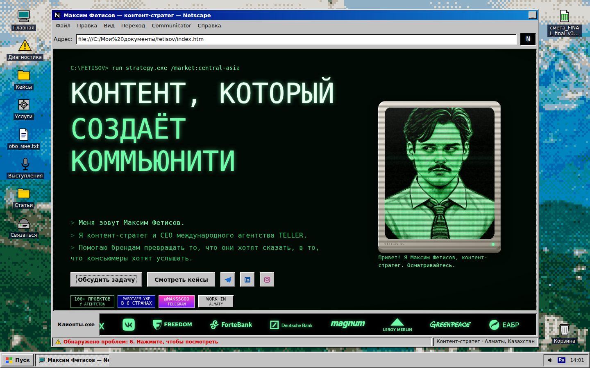Viewport: 590px width, 368px height.
Task: Click the Greenpeace client logo
Action: (450, 325)
